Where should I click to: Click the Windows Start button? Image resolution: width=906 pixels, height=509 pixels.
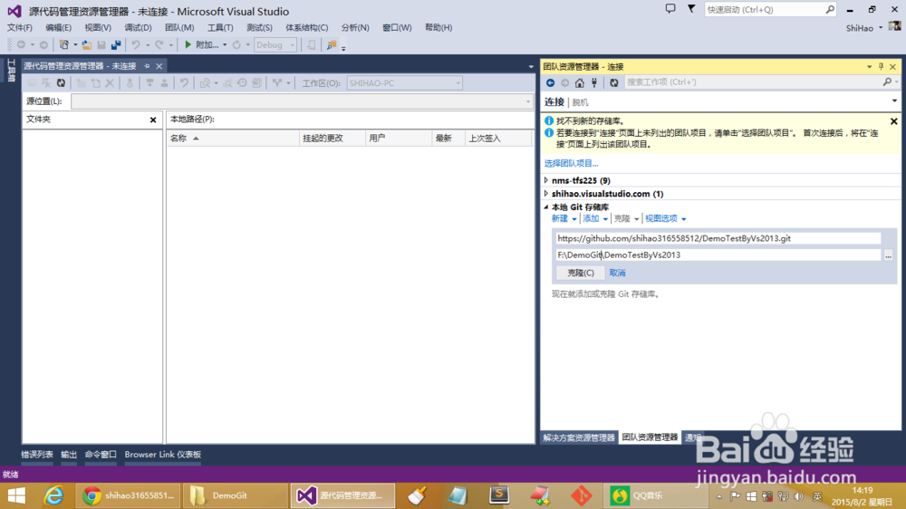(x=16, y=495)
